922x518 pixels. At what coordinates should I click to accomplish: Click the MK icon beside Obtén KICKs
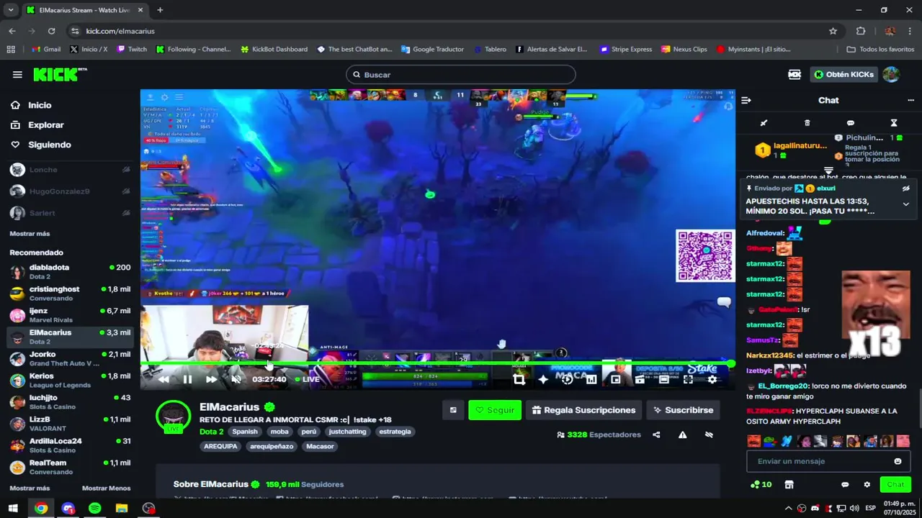coord(795,74)
